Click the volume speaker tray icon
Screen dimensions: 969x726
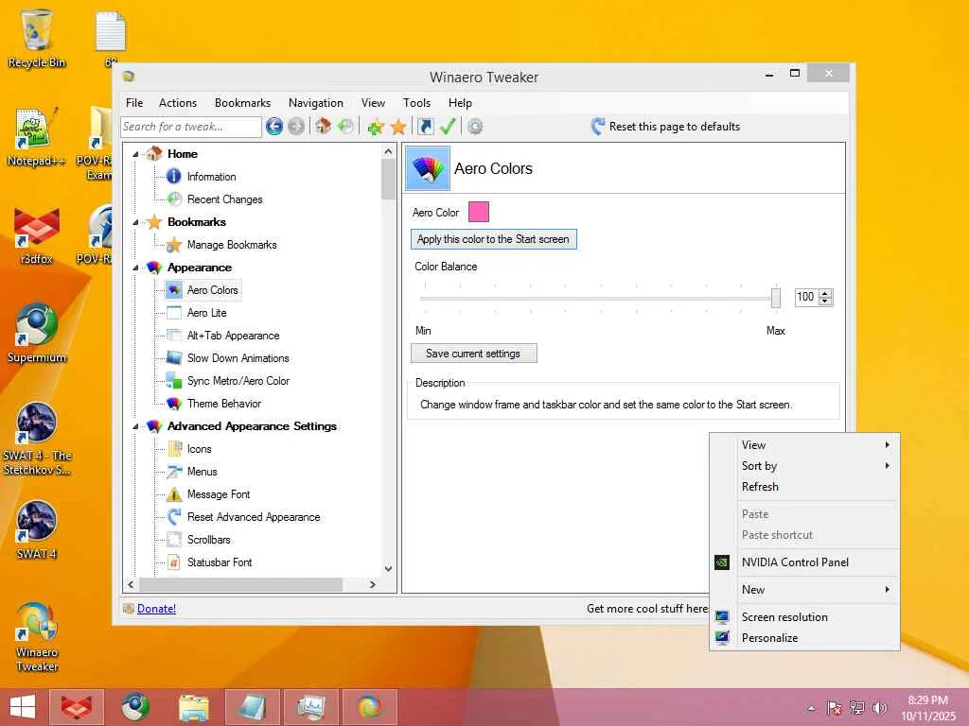coord(879,708)
